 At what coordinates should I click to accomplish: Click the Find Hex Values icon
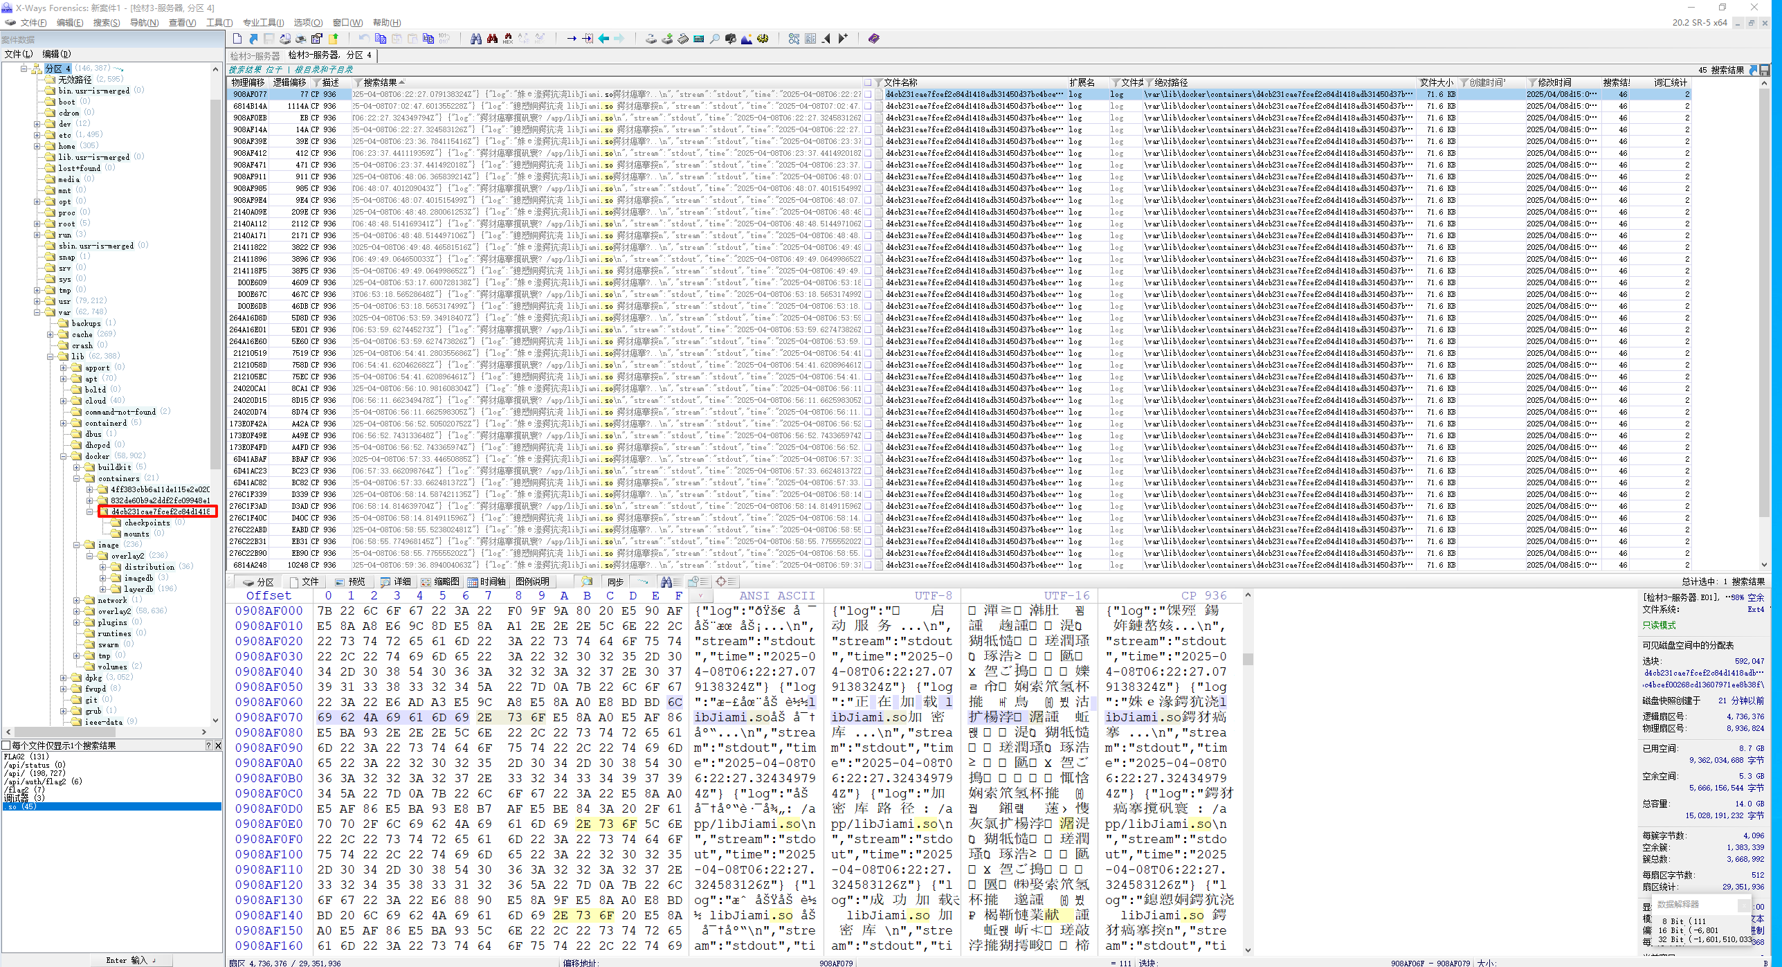[508, 39]
